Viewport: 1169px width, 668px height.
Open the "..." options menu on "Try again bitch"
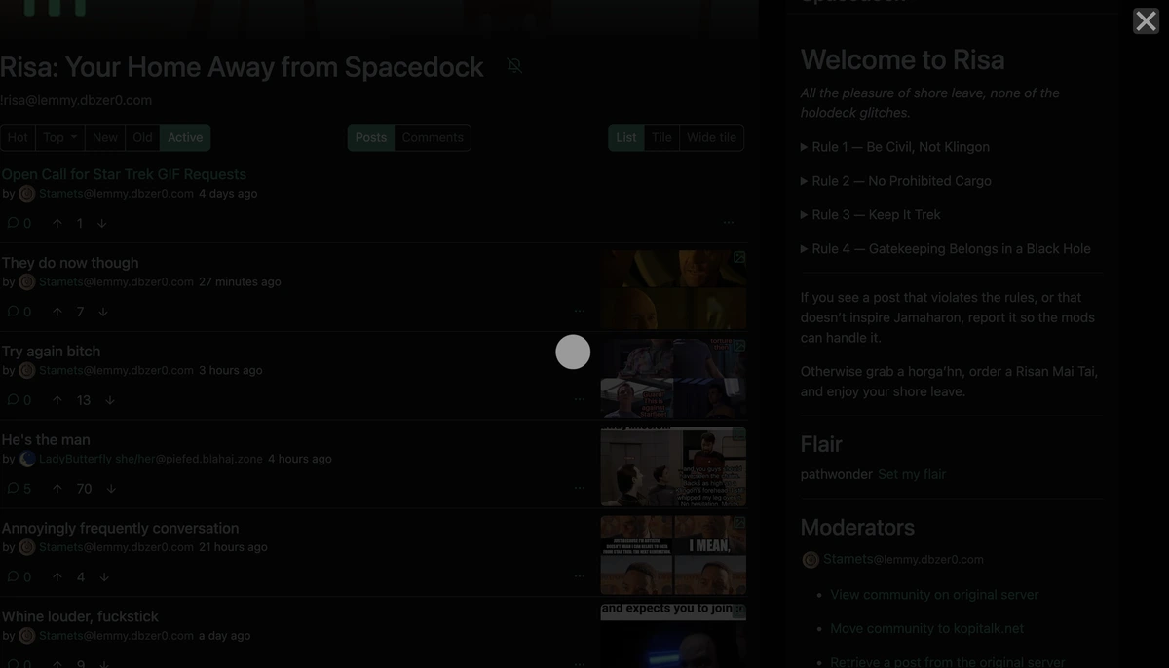pos(580,398)
